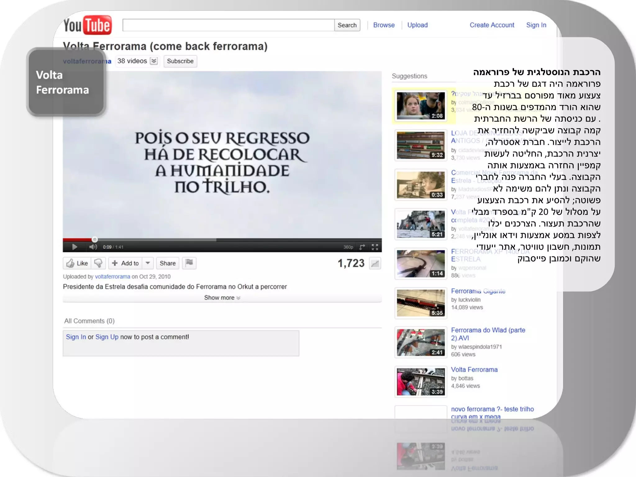The image size is (636, 477).
Task: Click the pop-out player icon
Action: pyautogui.click(x=362, y=247)
